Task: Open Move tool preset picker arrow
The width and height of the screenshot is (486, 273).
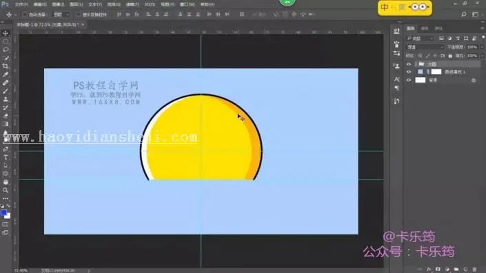Action: pos(15,14)
